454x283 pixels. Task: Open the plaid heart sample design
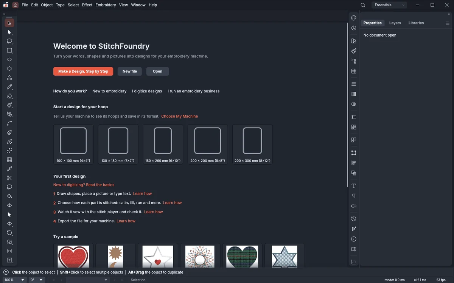click(x=243, y=256)
